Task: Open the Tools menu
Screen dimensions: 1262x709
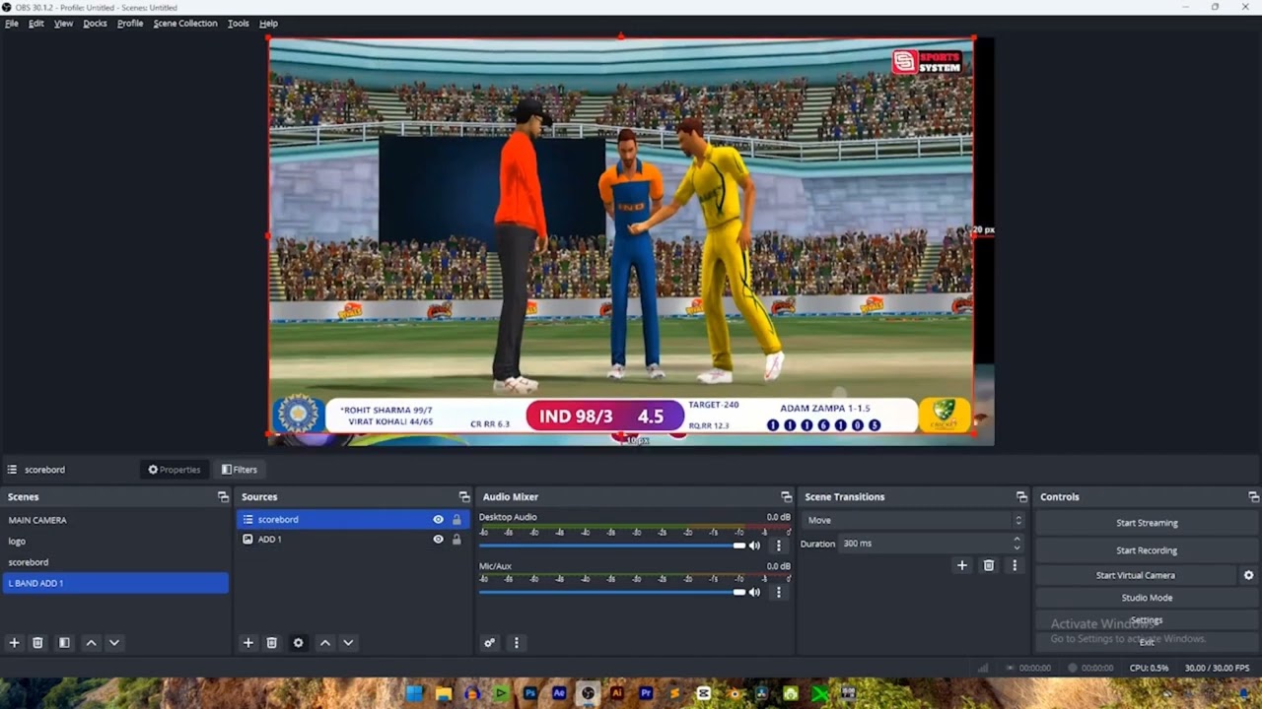Action: click(x=239, y=24)
